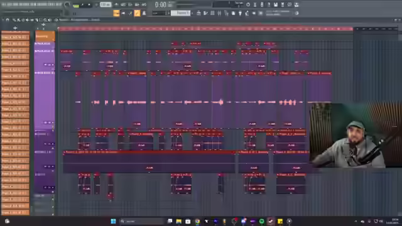Toggle the green pattern/song mode switch

[76, 6]
